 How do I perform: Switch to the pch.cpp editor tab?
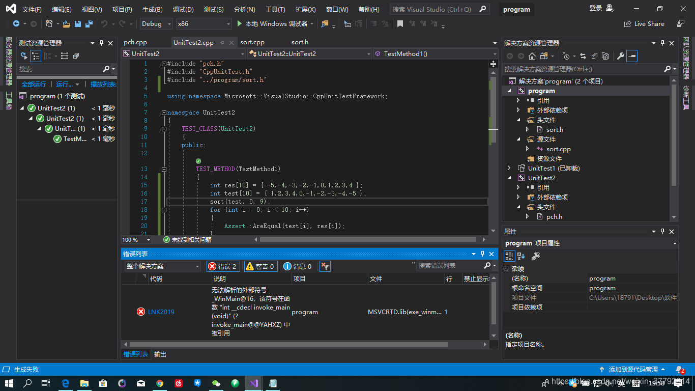(x=135, y=42)
